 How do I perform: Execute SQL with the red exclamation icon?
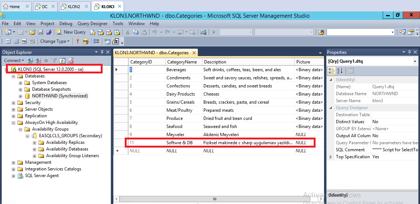pyautogui.click(x=78, y=41)
